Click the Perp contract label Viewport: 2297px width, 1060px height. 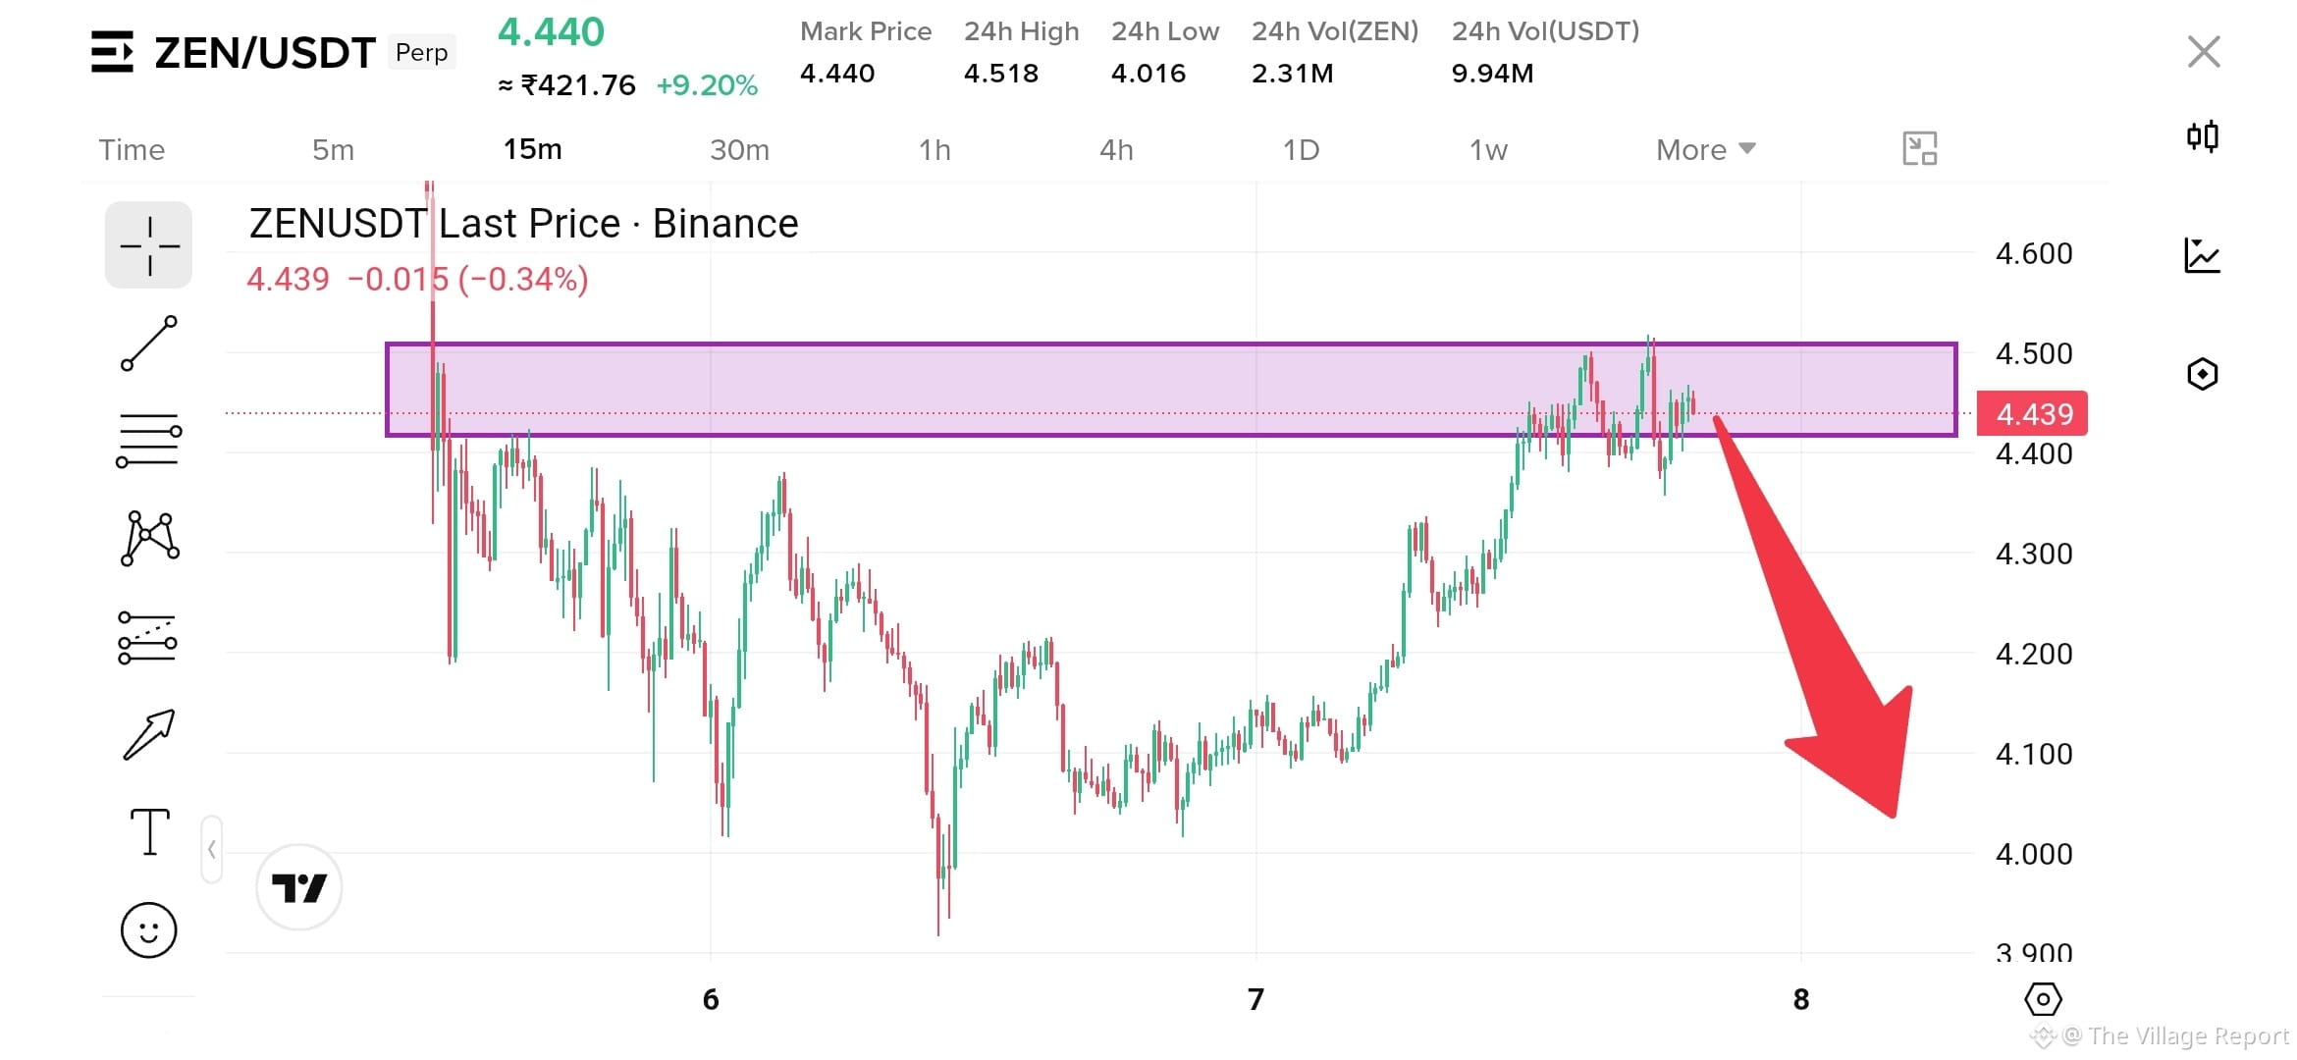[x=422, y=52]
